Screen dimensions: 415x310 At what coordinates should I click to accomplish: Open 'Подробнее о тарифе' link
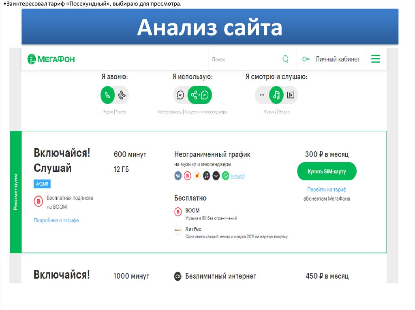pyautogui.click(x=56, y=220)
